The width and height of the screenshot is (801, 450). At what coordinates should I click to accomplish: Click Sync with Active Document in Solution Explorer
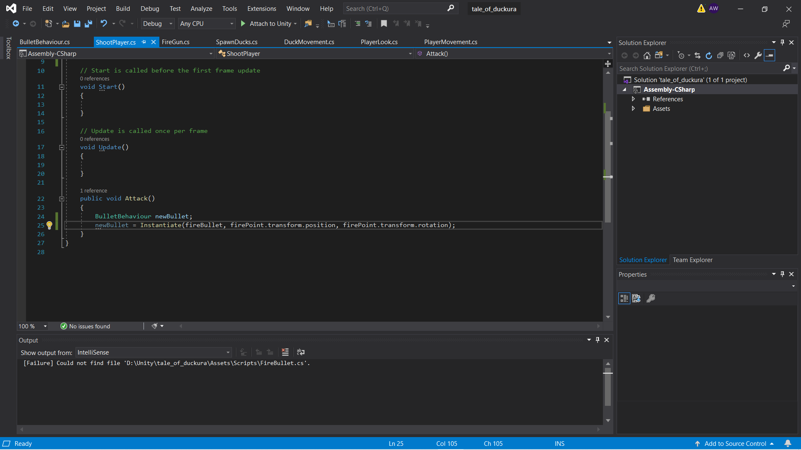pyautogui.click(x=697, y=55)
